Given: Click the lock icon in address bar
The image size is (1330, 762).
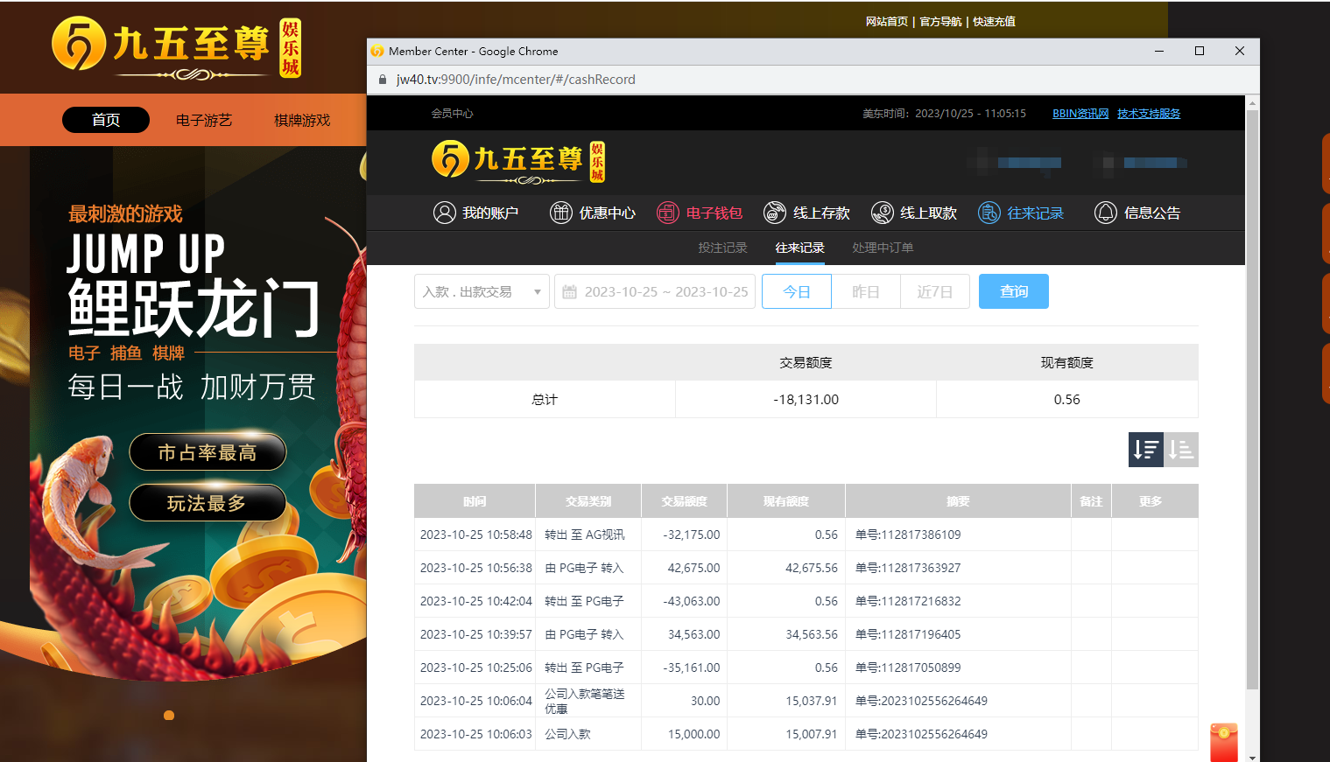Looking at the screenshot, I should point(383,80).
